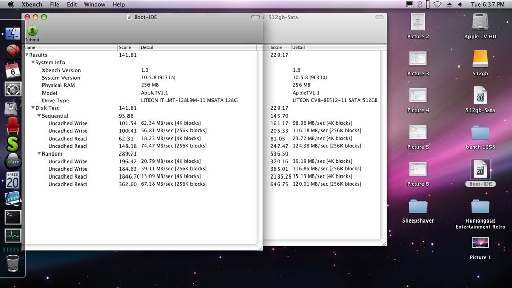512x288 pixels.
Task: Select Uncached Write row scoring 101.54
Action: click(x=141, y=123)
